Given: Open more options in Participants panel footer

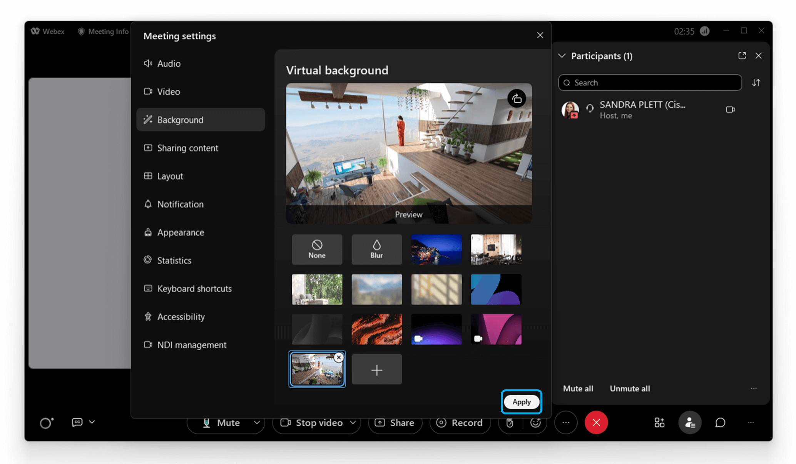Looking at the screenshot, I should [x=754, y=389].
